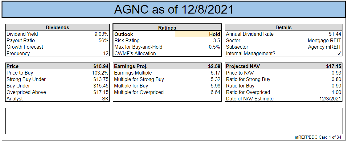Click the Price header value $15.94

pyautogui.click(x=101, y=67)
